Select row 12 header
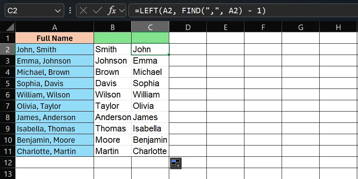Screen dimensions: 358x179 [x=7, y=162]
